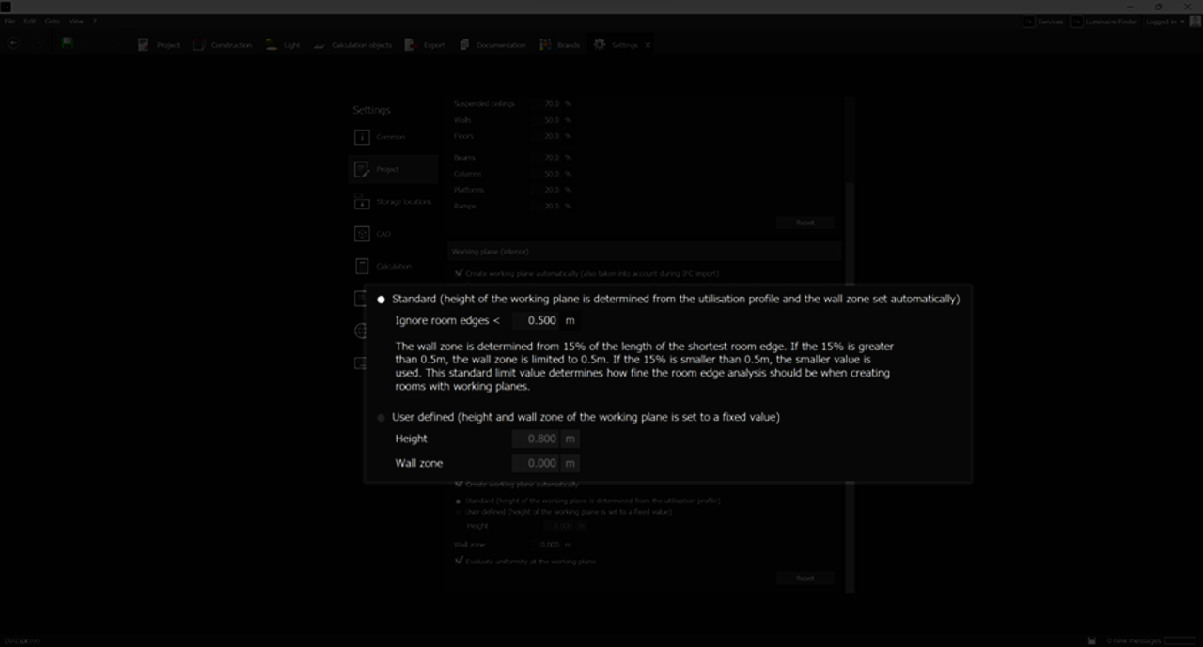Toggle Evaluate uniformity at working plane checkbox

459,561
